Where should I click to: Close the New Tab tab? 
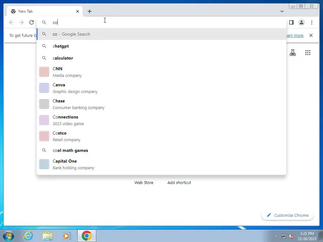click(x=78, y=11)
